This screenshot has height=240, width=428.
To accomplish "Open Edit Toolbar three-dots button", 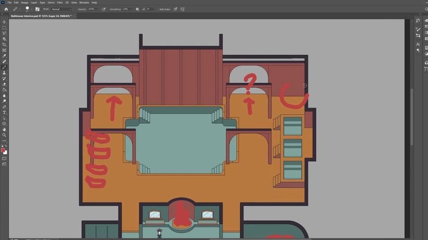I will (x=4, y=141).
